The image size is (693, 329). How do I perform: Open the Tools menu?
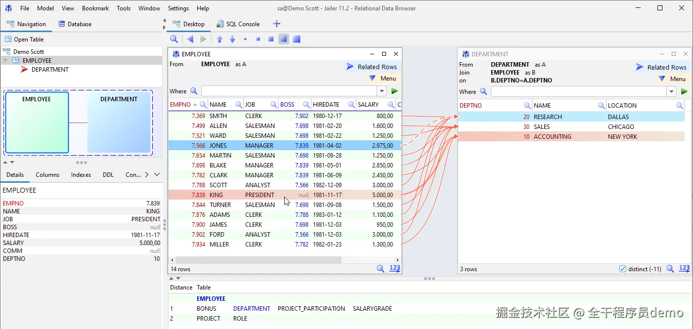(x=124, y=8)
